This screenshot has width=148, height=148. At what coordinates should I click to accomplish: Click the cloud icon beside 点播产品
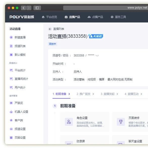(89, 17)
